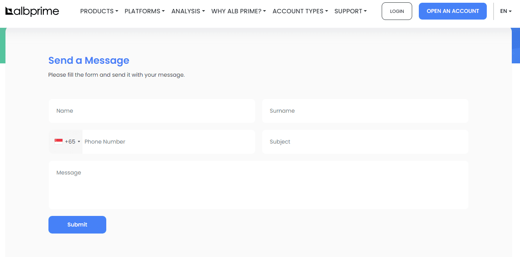Expand the +65 country code arrow
The image size is (520, 257).
pos(79,142)
